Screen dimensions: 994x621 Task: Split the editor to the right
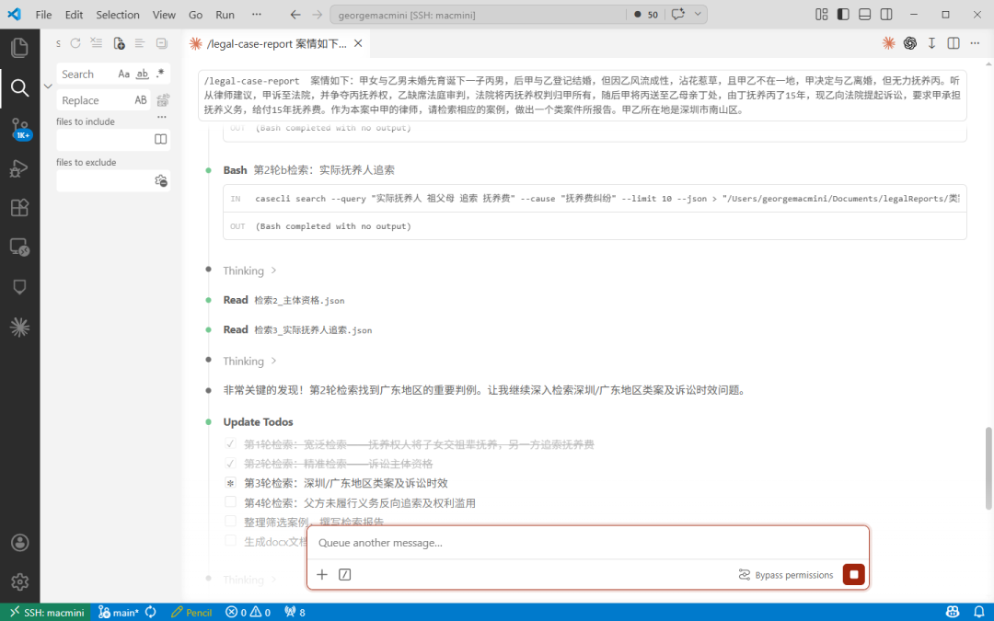(954, 43)
